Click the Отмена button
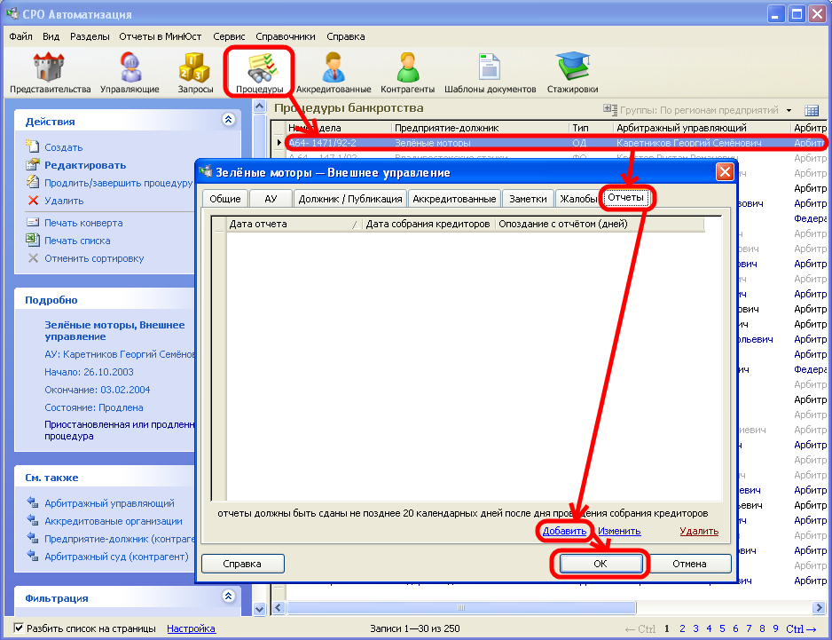The image size is (832, 640). [688, 564]
